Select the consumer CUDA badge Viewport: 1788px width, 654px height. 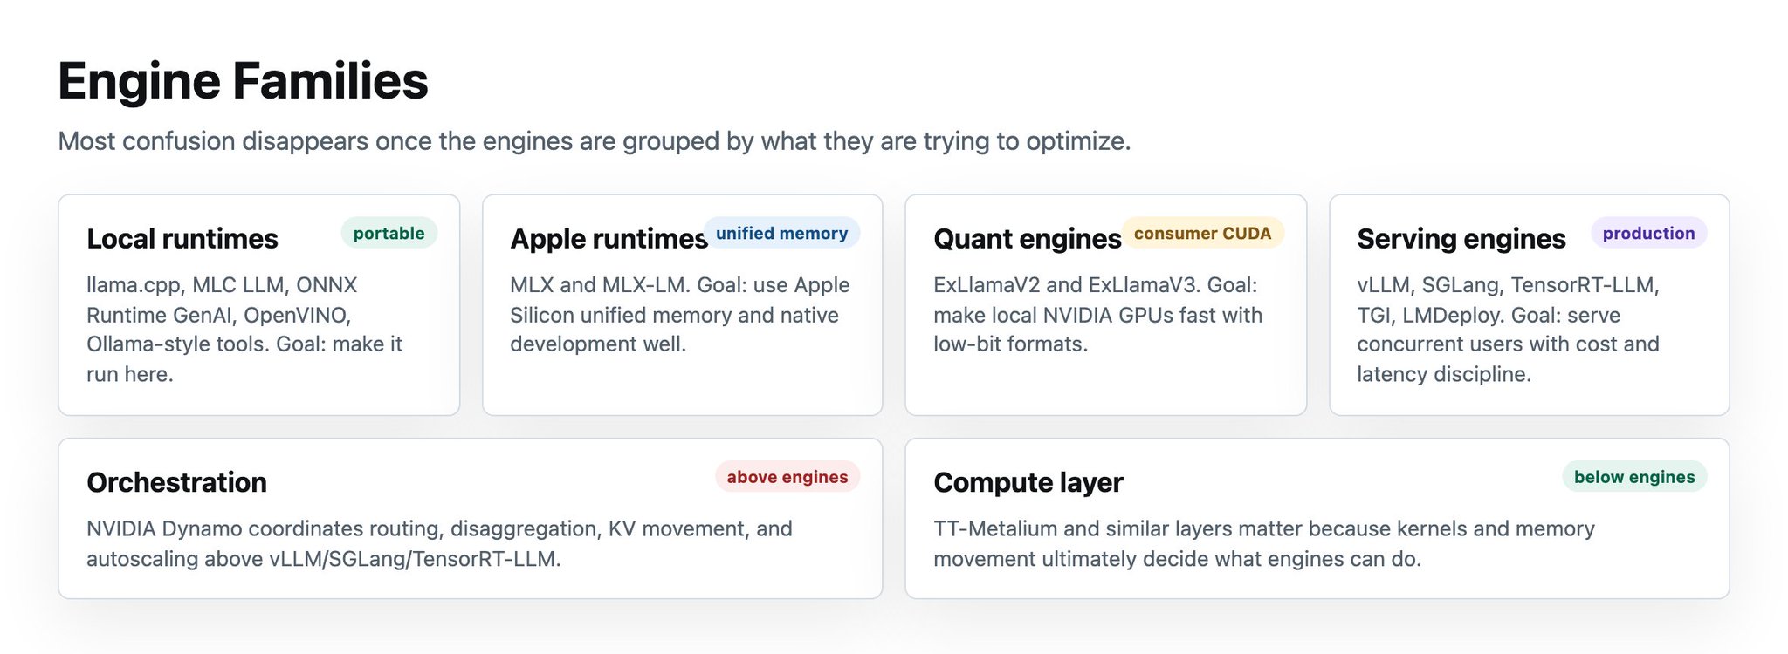tap(1202, 233)
